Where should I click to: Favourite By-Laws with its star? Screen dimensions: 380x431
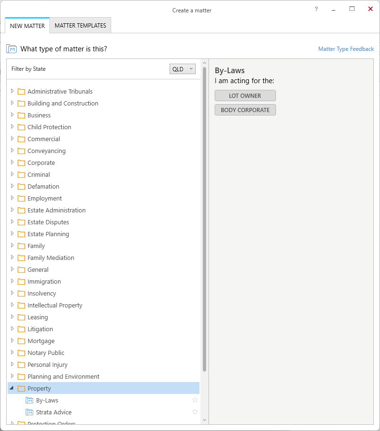195,400
